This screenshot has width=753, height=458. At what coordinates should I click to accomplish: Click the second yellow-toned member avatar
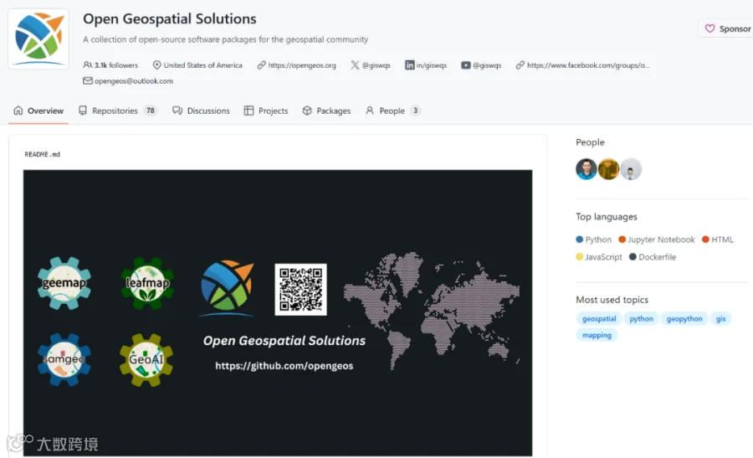tap(608, 169)
